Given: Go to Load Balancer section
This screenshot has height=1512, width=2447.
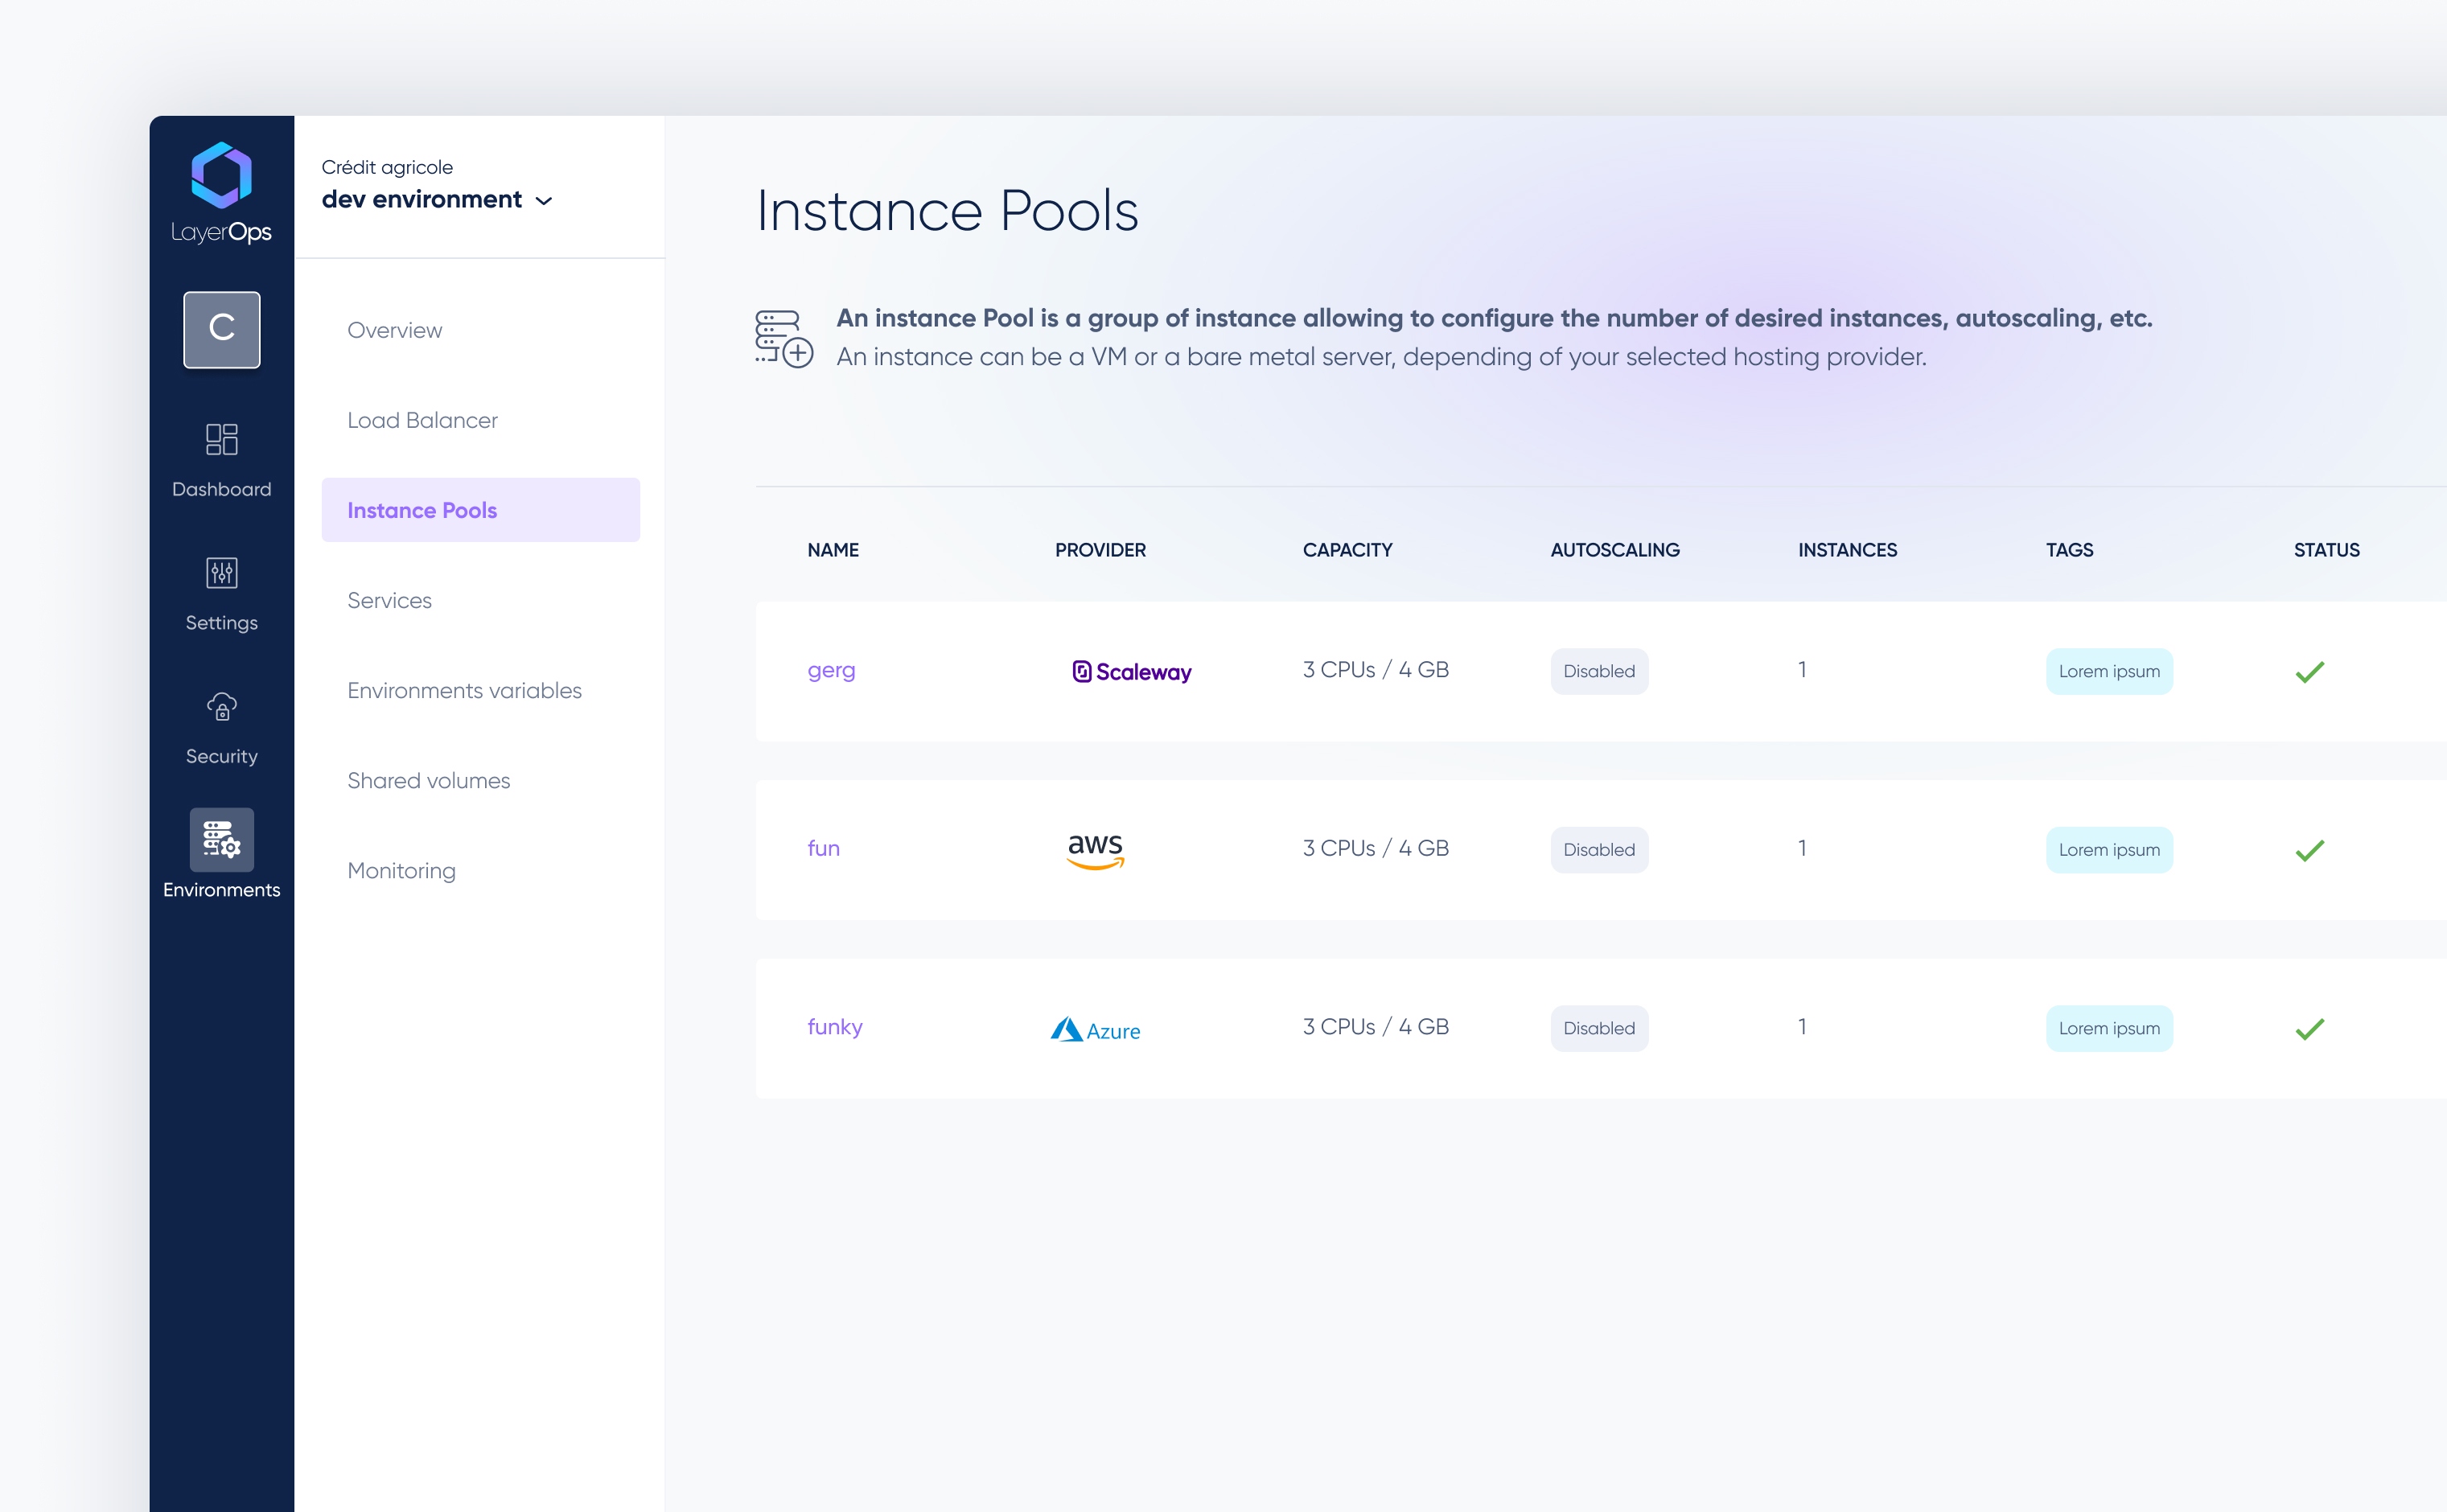Looking at the screenshot, I should click(x=422, y=420).
